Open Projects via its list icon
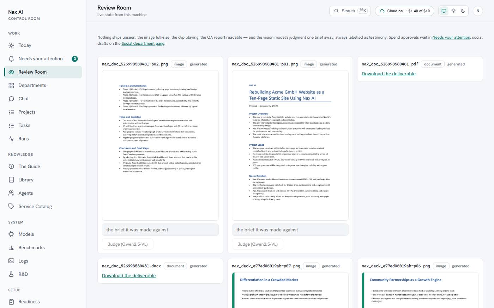 [11, 112]
